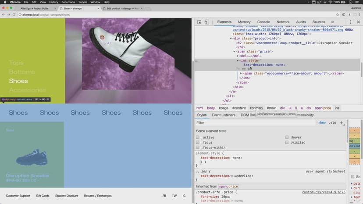Open the Event Listeners tab
The height and width of the screenshot is (204, 363).
coord(223,115)
